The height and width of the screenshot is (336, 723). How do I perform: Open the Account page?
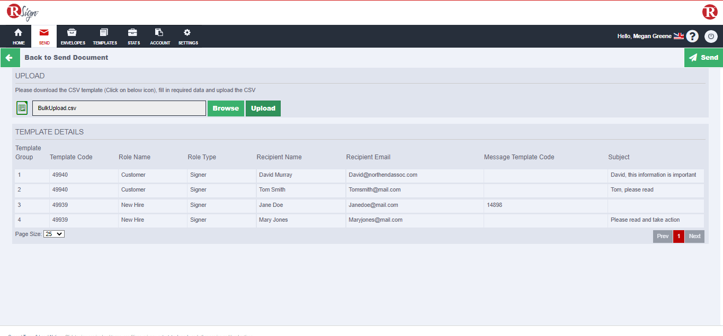(x=160, y=36)
